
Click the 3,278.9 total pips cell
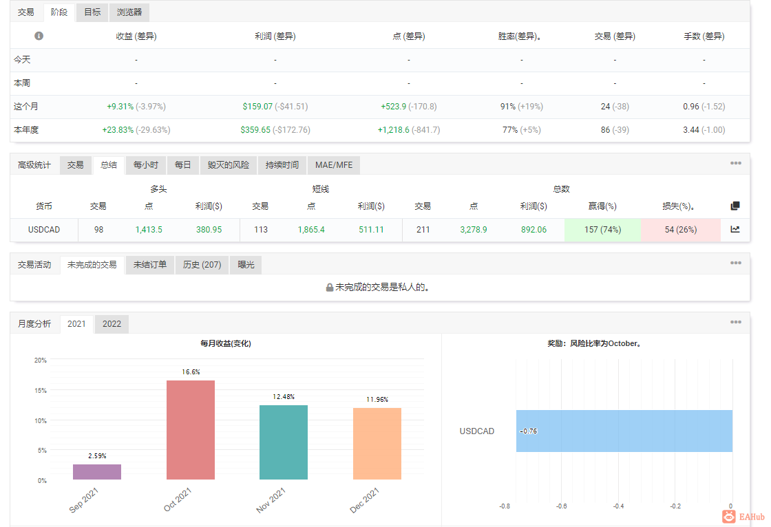click(x=474, y=230)
